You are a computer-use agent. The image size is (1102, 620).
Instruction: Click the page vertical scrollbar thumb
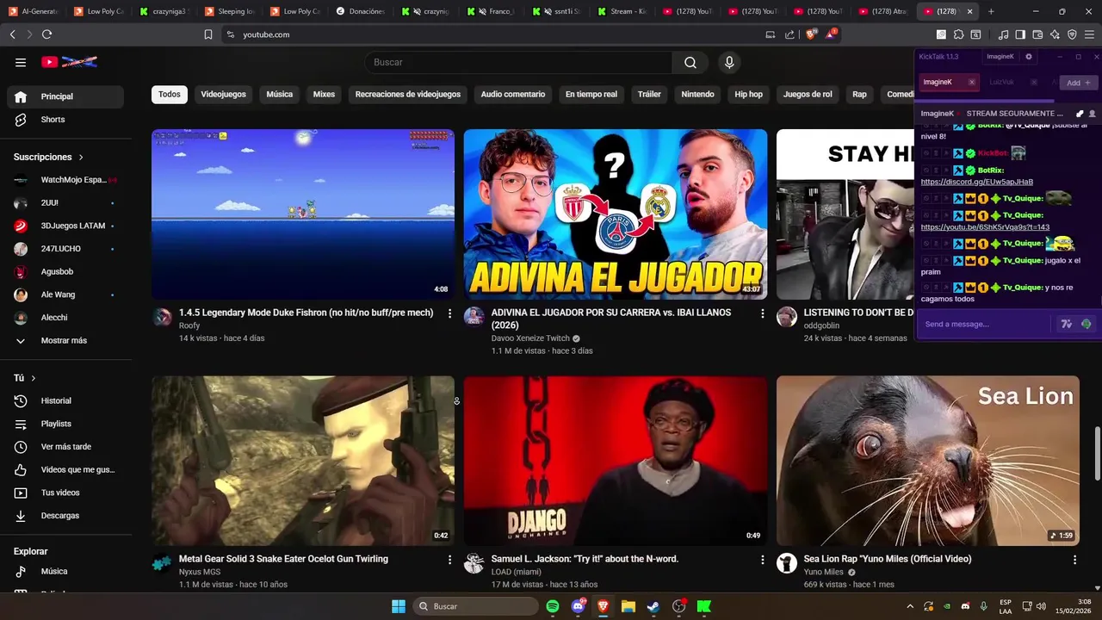[x=1097, y=454]
